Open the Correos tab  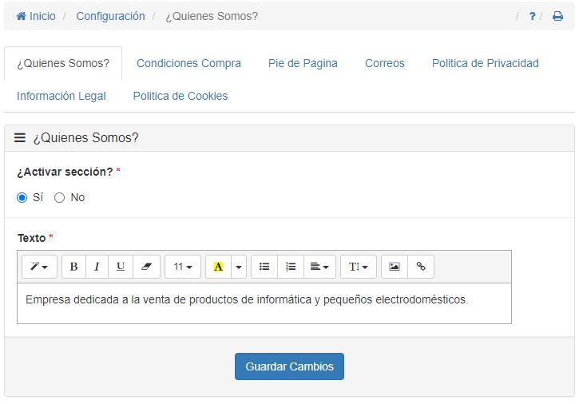[x=384, y=63]
